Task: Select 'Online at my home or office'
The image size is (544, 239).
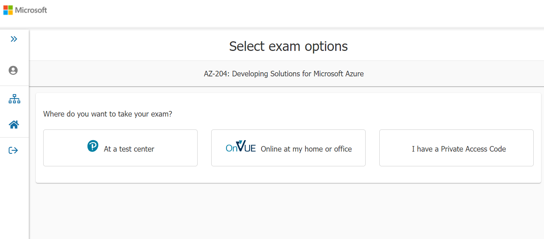Action: point(288,148)
